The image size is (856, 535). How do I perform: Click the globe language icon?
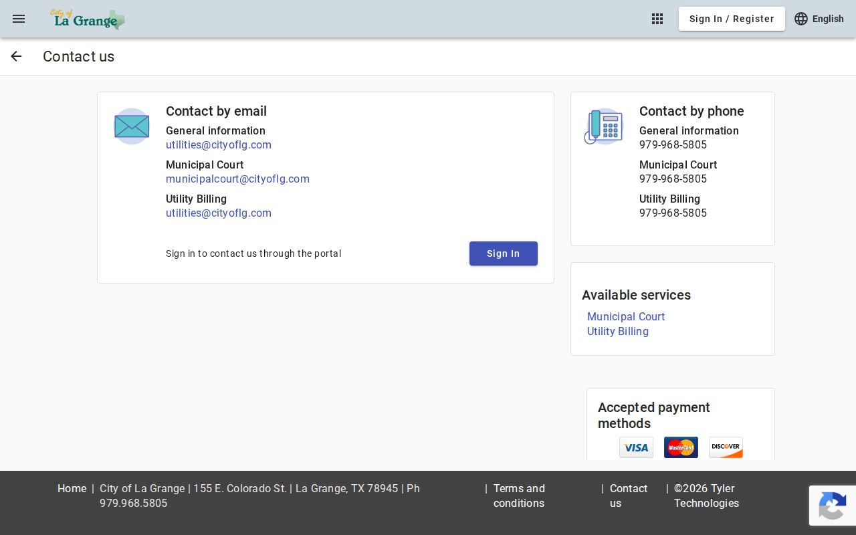[801, 19]
